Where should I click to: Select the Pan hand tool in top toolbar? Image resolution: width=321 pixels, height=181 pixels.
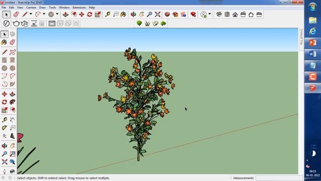click(141, 15)
